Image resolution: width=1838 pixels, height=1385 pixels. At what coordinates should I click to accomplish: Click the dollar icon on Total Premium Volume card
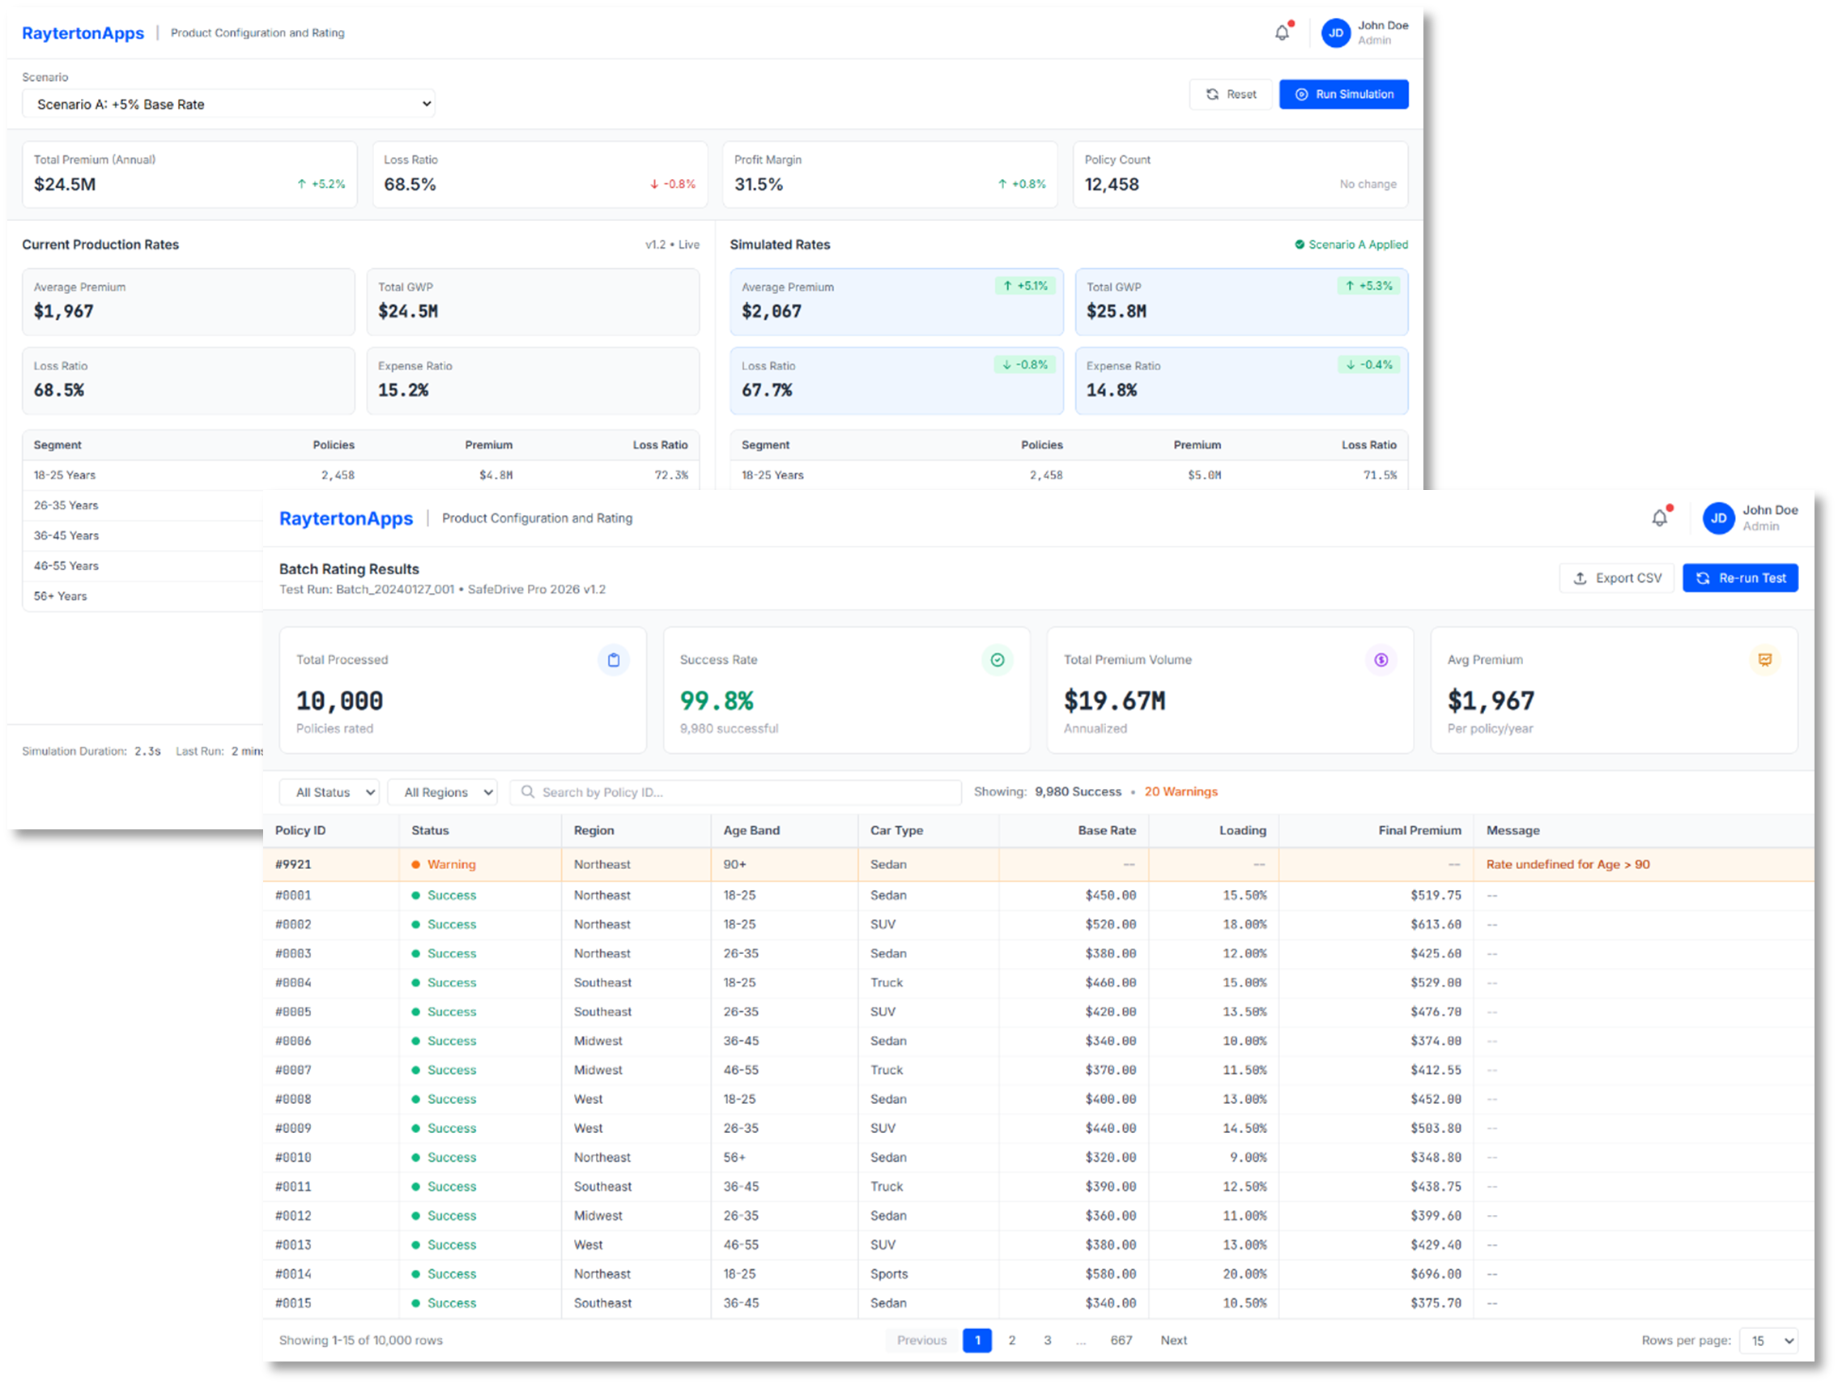pos(1381,660)
